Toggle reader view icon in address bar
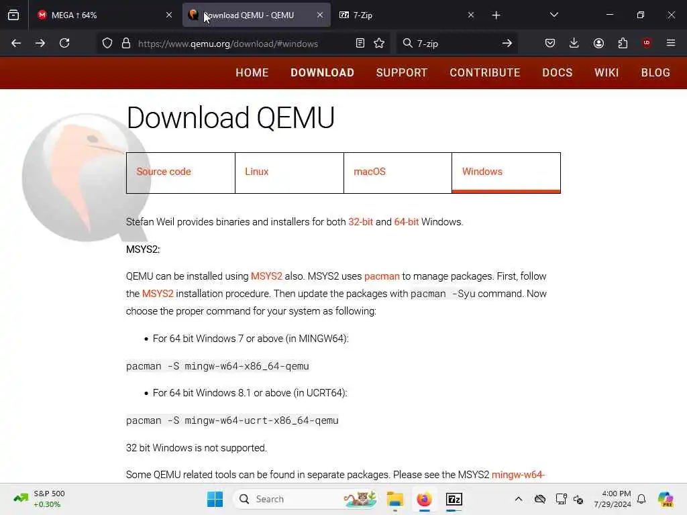 click(360, 43)
